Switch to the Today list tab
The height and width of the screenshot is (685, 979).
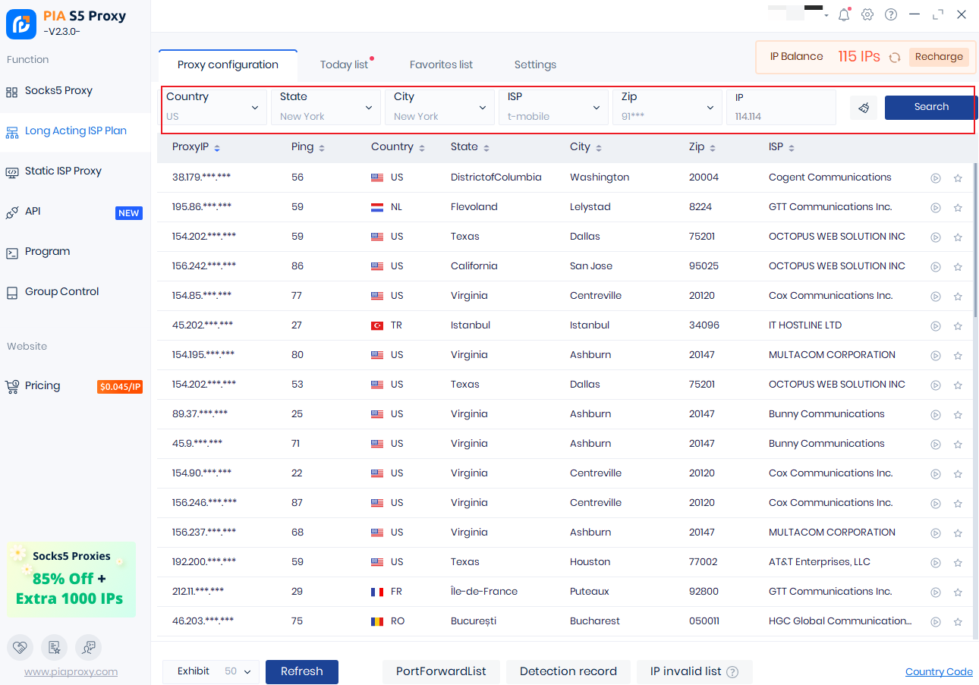coord(344,64)
